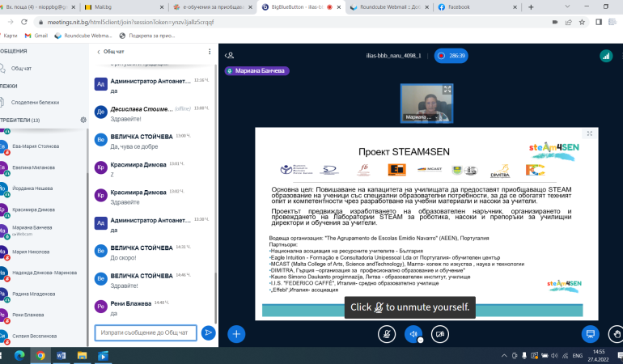Switch to the Facebook browser tab

(x=480, y=6)
